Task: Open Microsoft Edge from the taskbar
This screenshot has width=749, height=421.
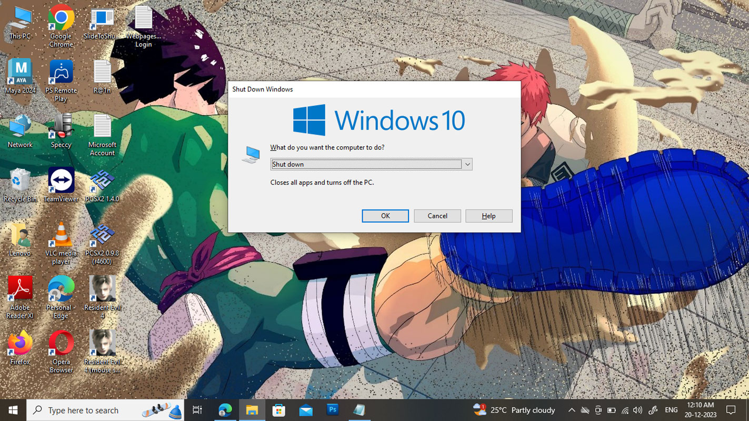Action: [x=225, y=410]
